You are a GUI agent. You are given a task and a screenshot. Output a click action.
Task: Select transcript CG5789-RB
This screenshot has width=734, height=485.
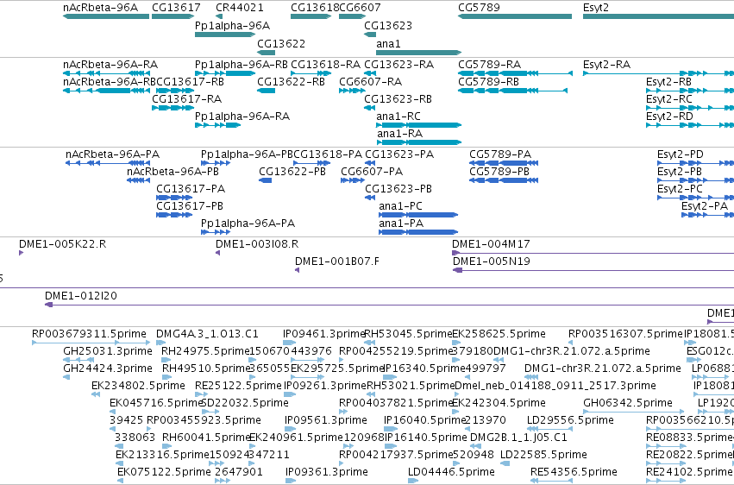pos(512,91)
